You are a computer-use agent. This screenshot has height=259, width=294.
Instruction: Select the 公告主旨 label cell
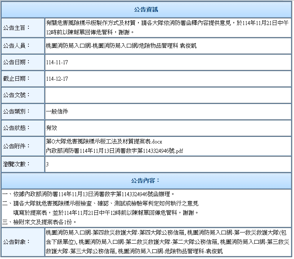[x=22, y=28]
